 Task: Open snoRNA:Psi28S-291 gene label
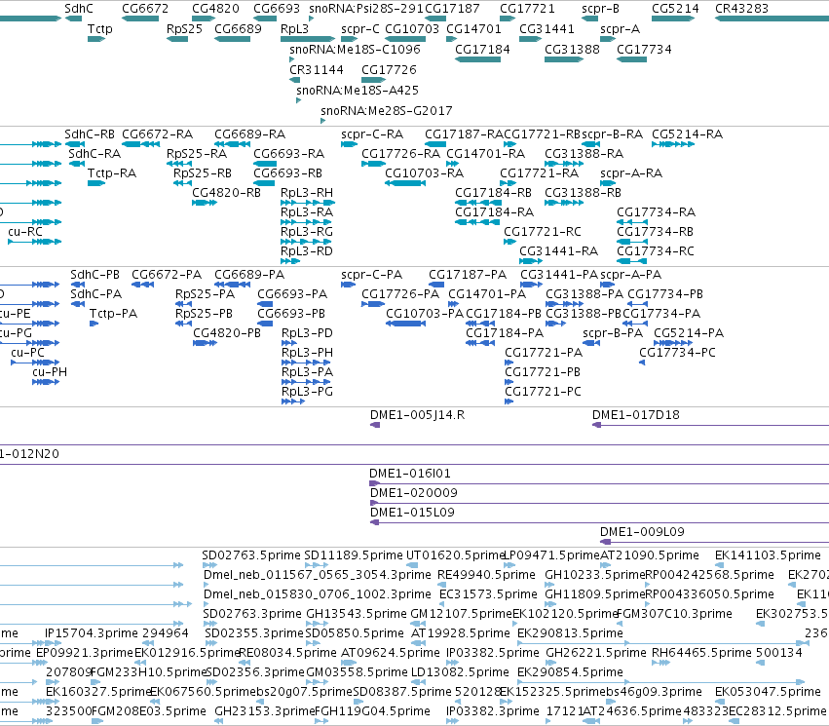click(x=366, y=9)
